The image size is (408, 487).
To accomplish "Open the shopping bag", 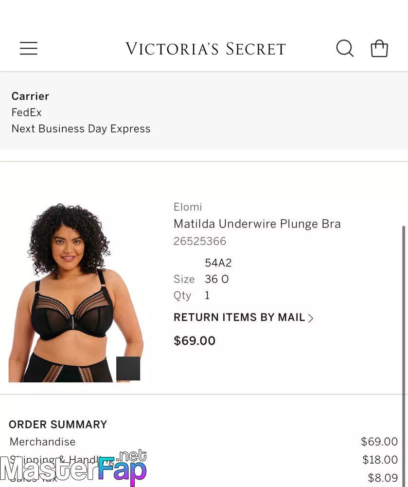I will tap(379, 48).
